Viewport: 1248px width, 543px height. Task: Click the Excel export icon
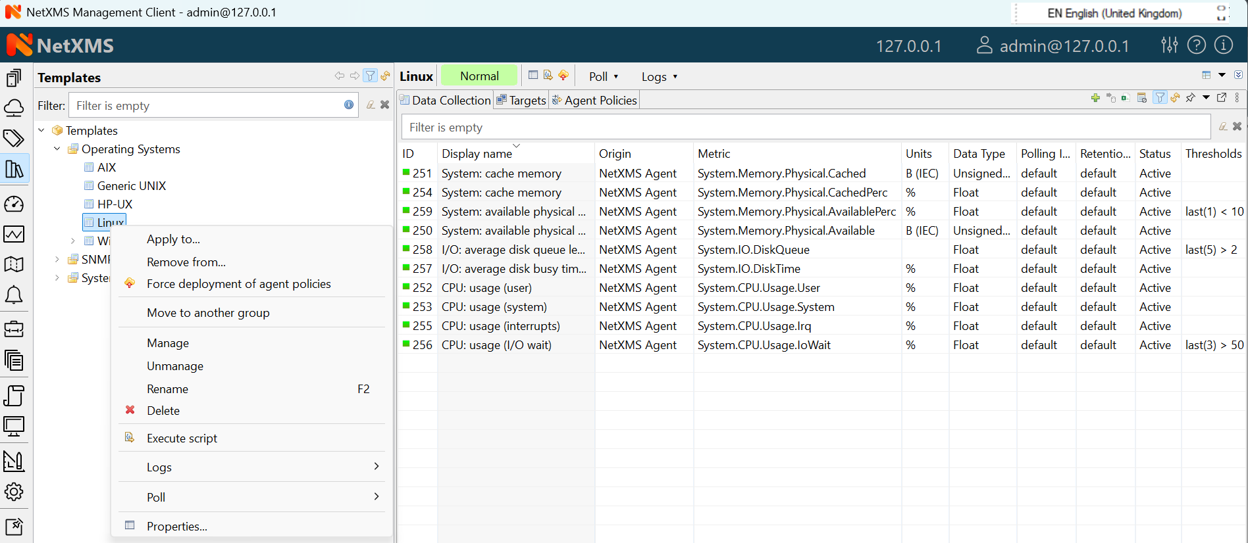click(1126, 98)
